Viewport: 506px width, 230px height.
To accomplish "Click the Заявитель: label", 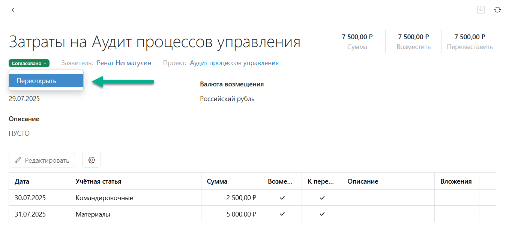I will coord(77,63).
